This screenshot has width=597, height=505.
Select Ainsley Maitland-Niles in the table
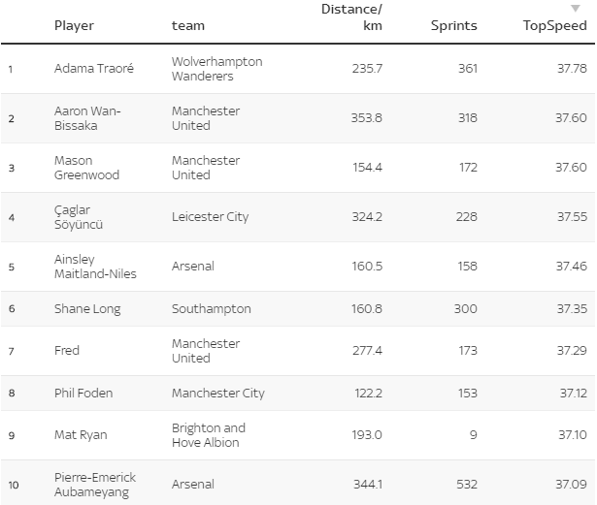pos(95,267)
